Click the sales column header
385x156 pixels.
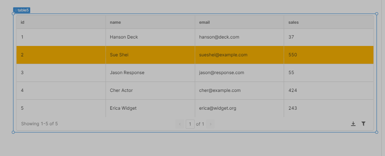293,22
